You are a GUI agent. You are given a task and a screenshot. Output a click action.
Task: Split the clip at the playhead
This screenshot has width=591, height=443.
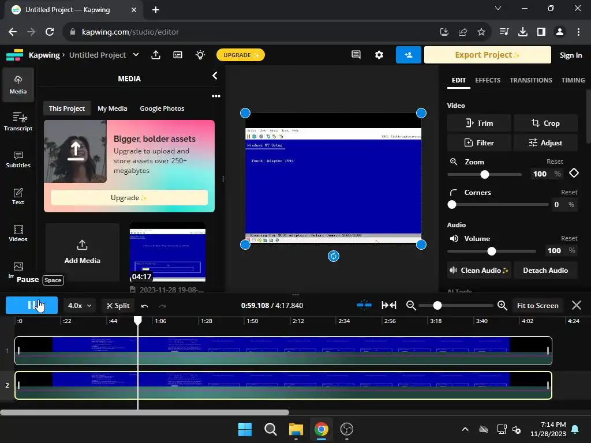[118, 306]
